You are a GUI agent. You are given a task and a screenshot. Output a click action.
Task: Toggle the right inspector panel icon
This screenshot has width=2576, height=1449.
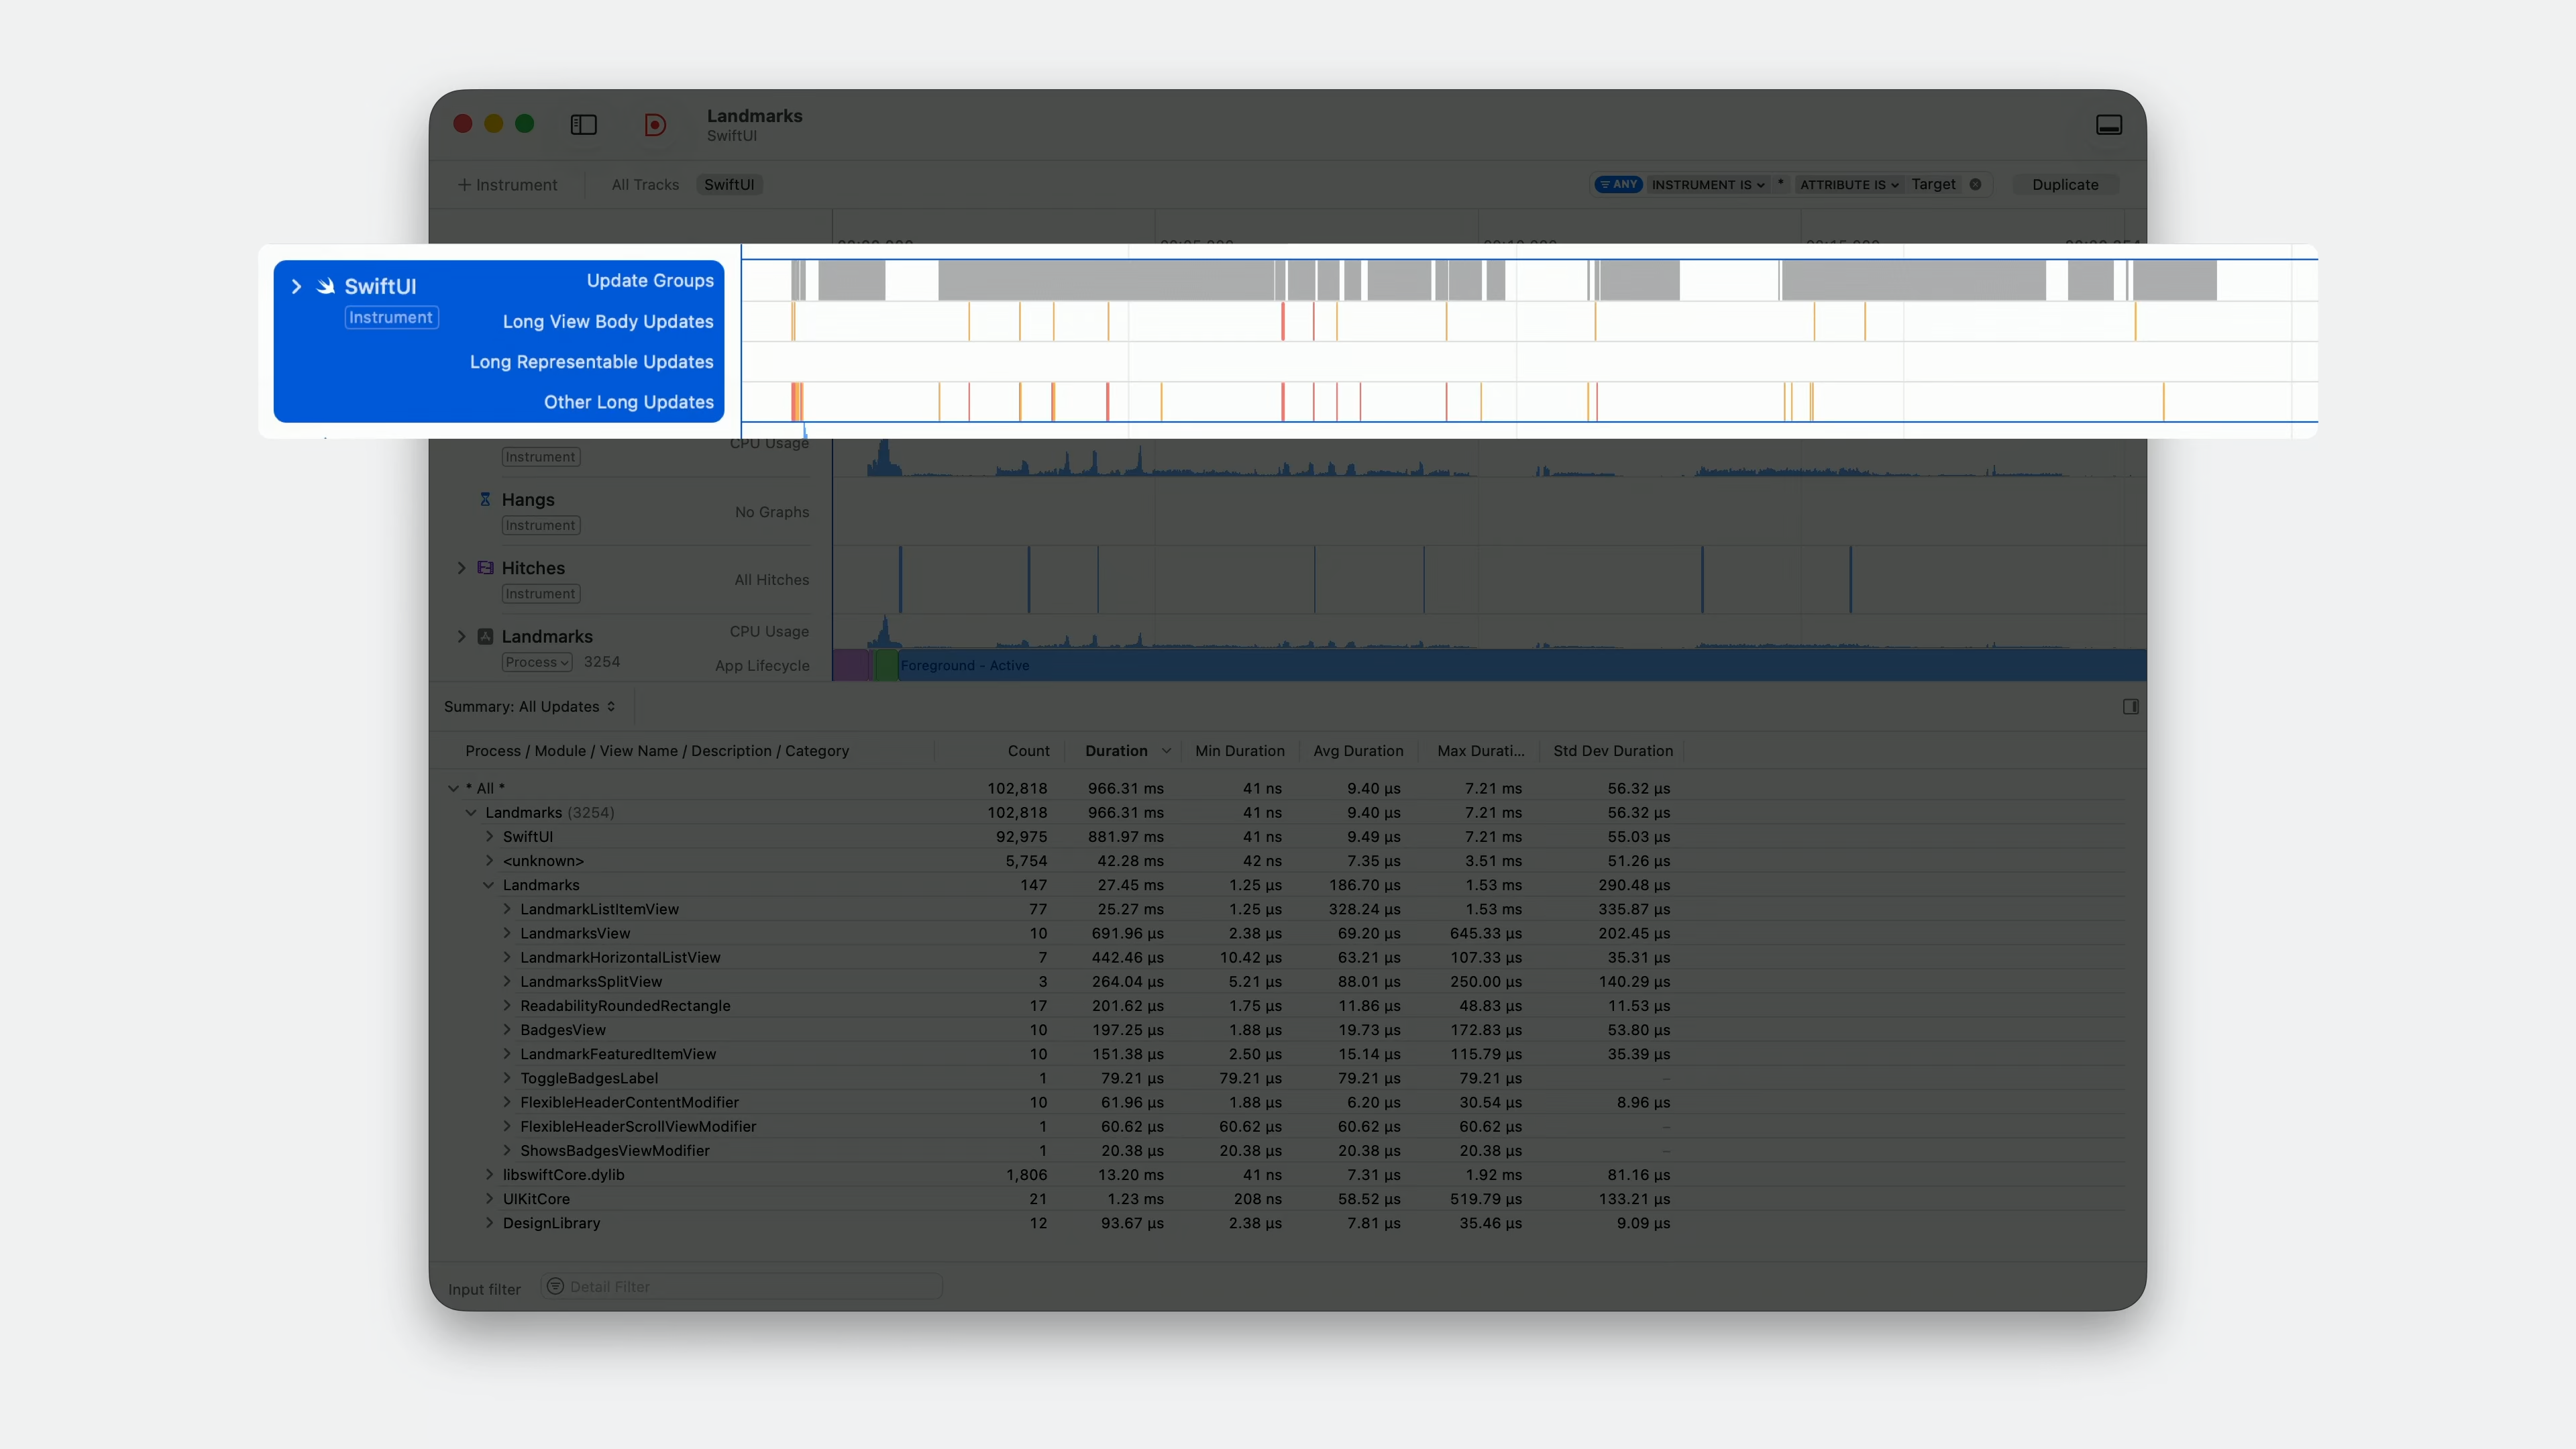pos(2130,707)
